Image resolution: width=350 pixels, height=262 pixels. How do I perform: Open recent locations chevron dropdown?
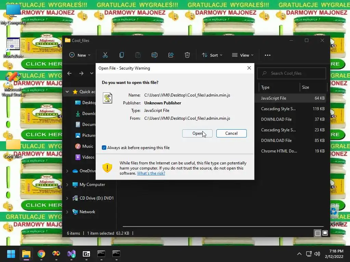click(x=92, y=73)
